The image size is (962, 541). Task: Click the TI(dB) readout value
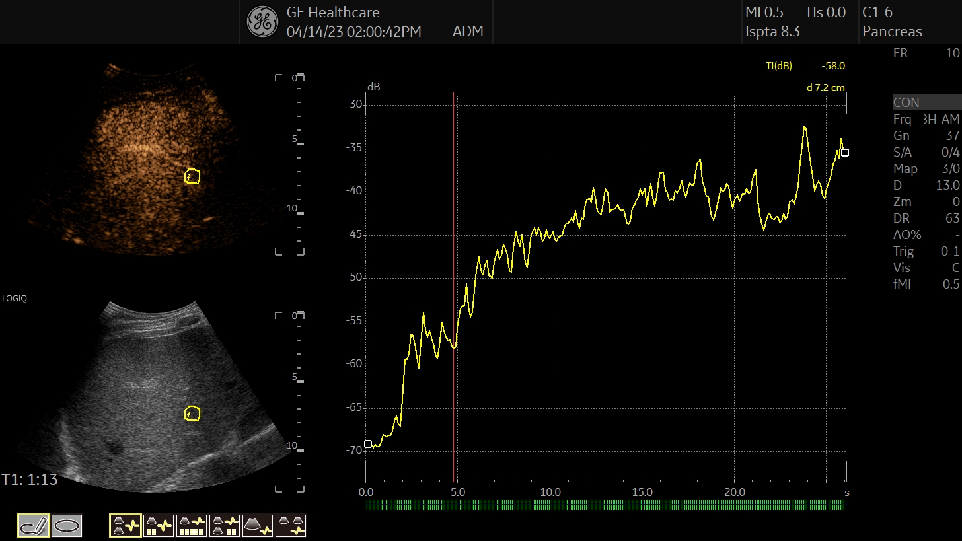[x=832, y=66]
